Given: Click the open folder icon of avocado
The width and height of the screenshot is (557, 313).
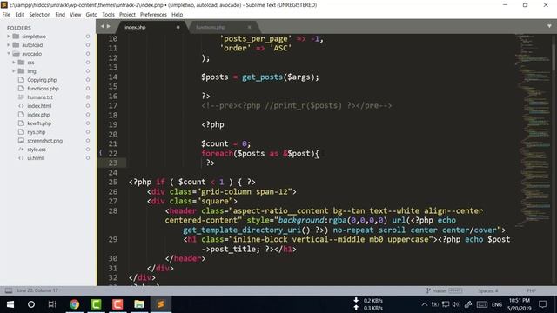Looking at the screenshot, I should pyautogui.click(x=16, y=54).
